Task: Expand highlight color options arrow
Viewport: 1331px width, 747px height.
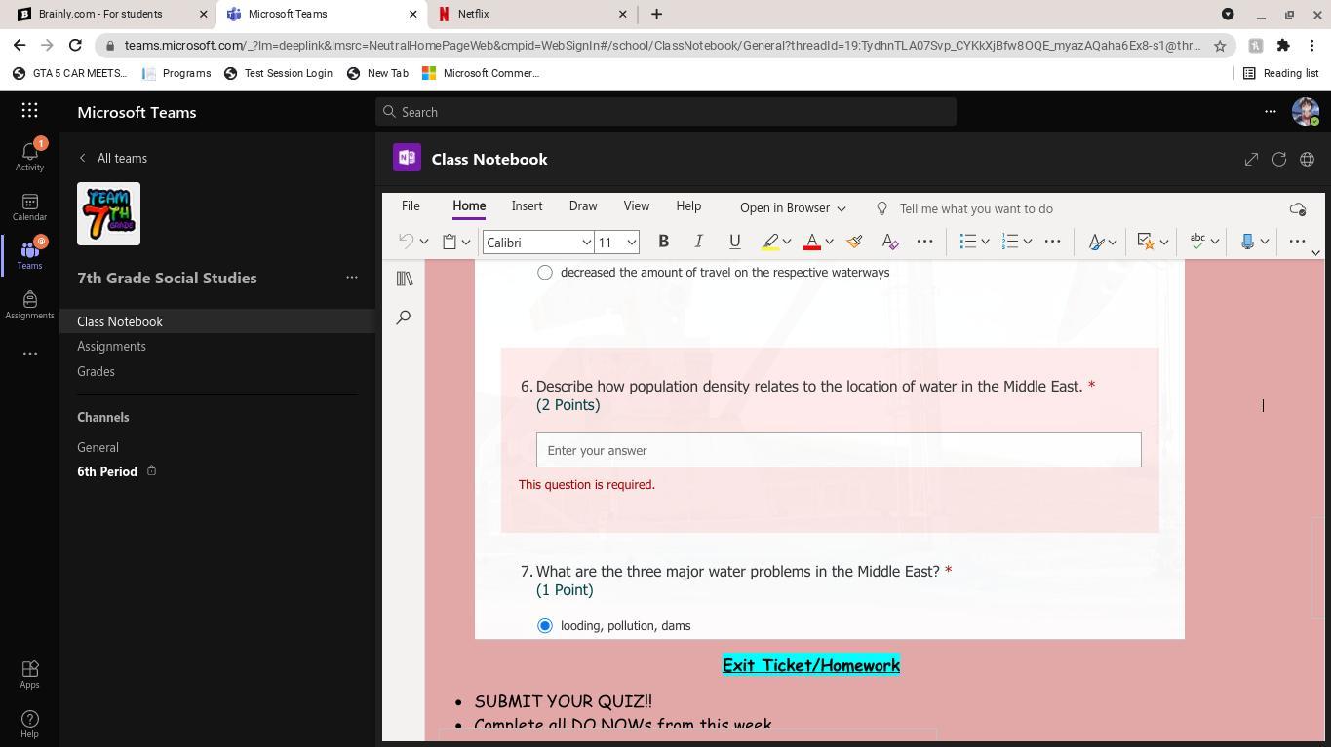Action: (x=787, y=242)
